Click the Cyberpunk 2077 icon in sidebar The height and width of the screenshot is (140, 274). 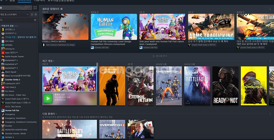pos(3,83)
